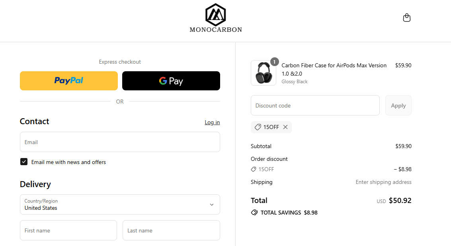Screen dimensions: 451x246
Task: Click into the Last name field
Action: click(x=172, y=230)
